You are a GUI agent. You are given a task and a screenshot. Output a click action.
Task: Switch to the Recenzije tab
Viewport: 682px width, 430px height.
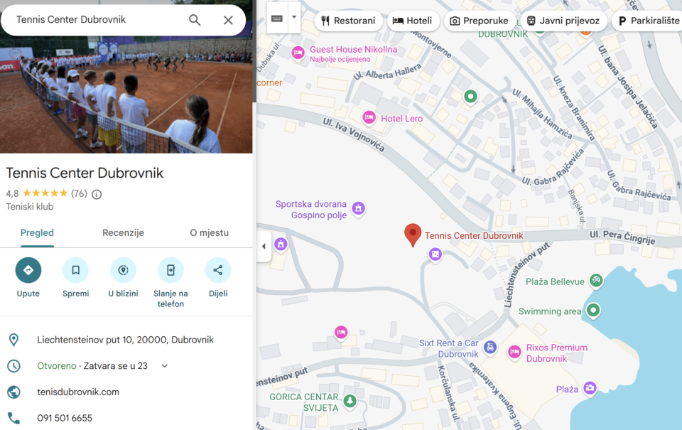click(x=123, y=232)
